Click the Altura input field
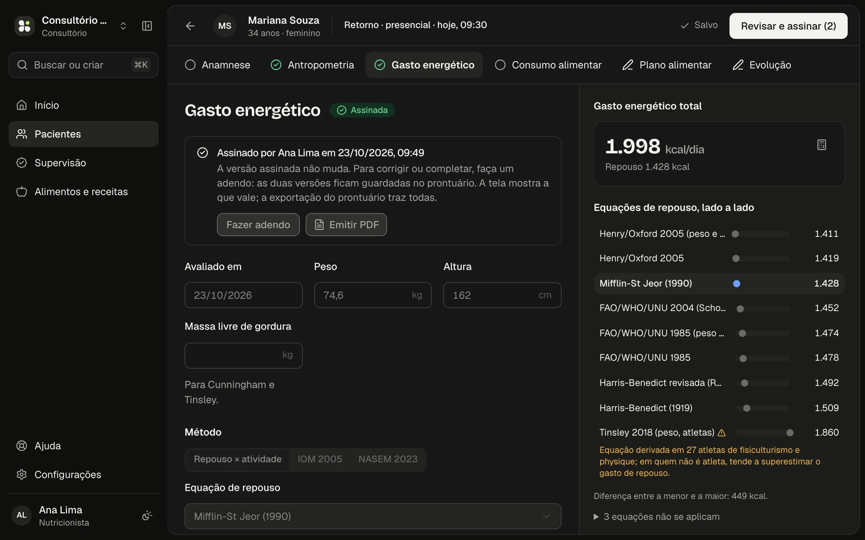Screen dimensions: 865x540 click(502, 295)
